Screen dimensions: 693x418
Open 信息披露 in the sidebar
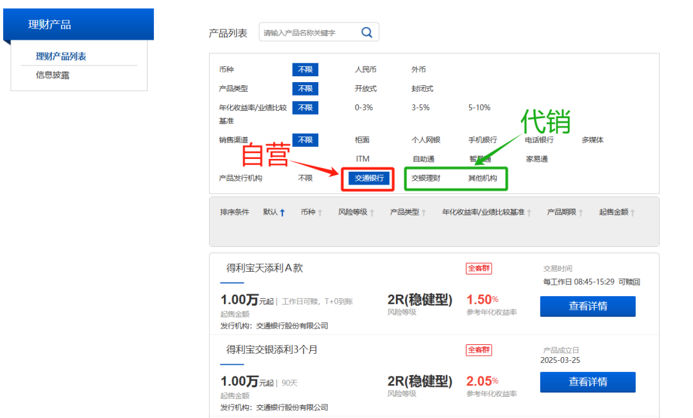pyautogui.click(x=53, y=75)
